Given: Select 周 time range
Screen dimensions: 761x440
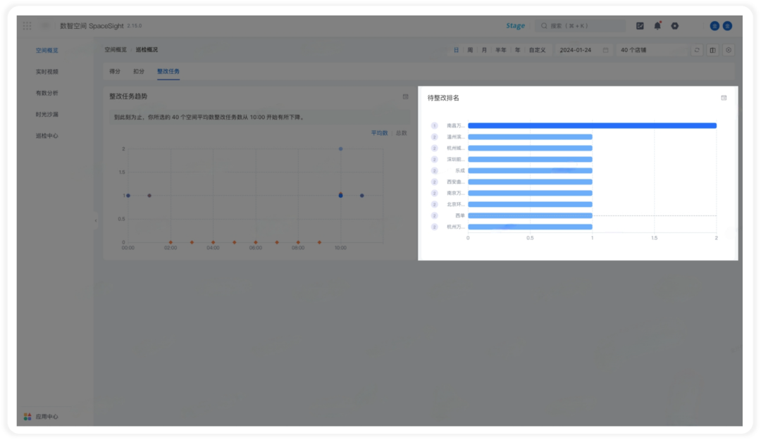Looking at the screenshot, I should click(470, 50).
